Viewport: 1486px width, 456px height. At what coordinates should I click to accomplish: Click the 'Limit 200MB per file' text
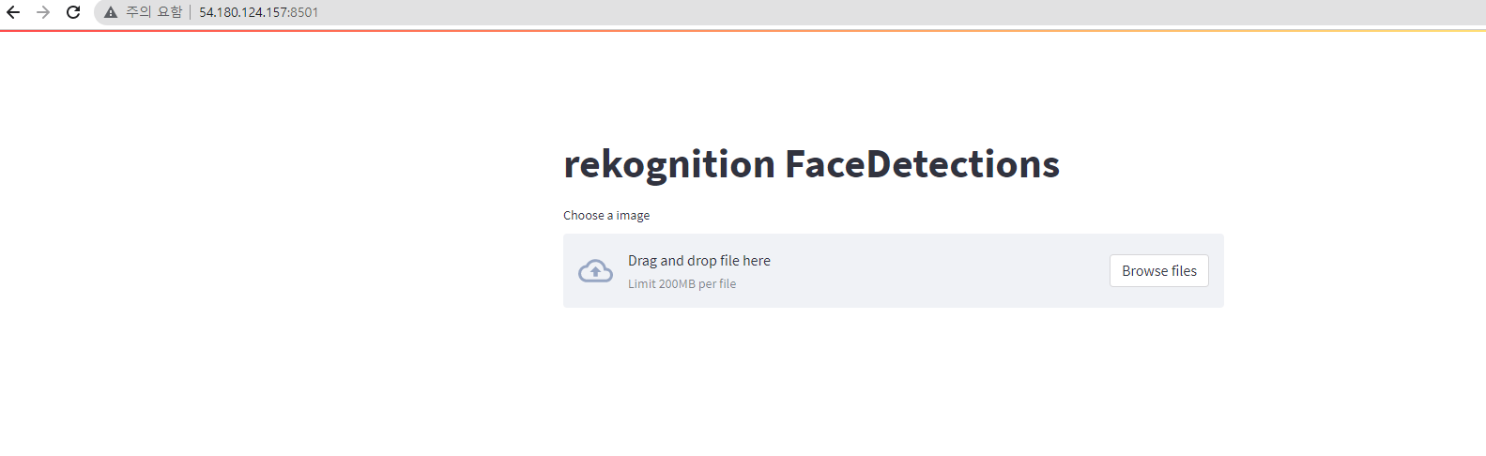point(682,284)
